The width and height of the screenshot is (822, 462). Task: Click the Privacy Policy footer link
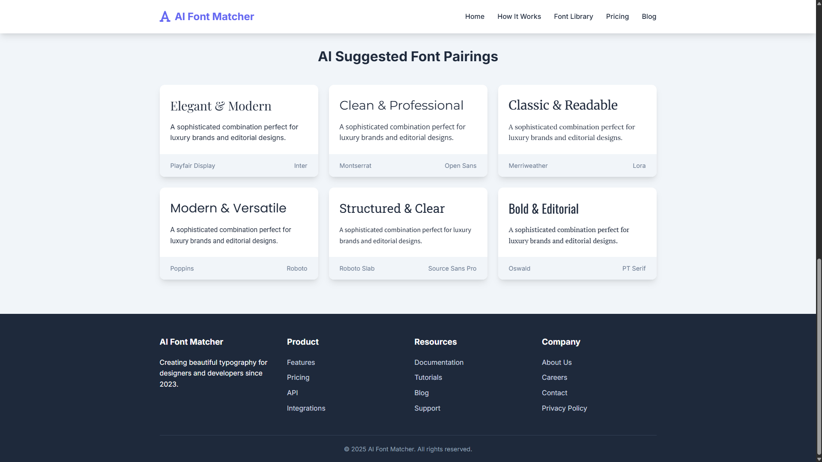coord(564,408)
